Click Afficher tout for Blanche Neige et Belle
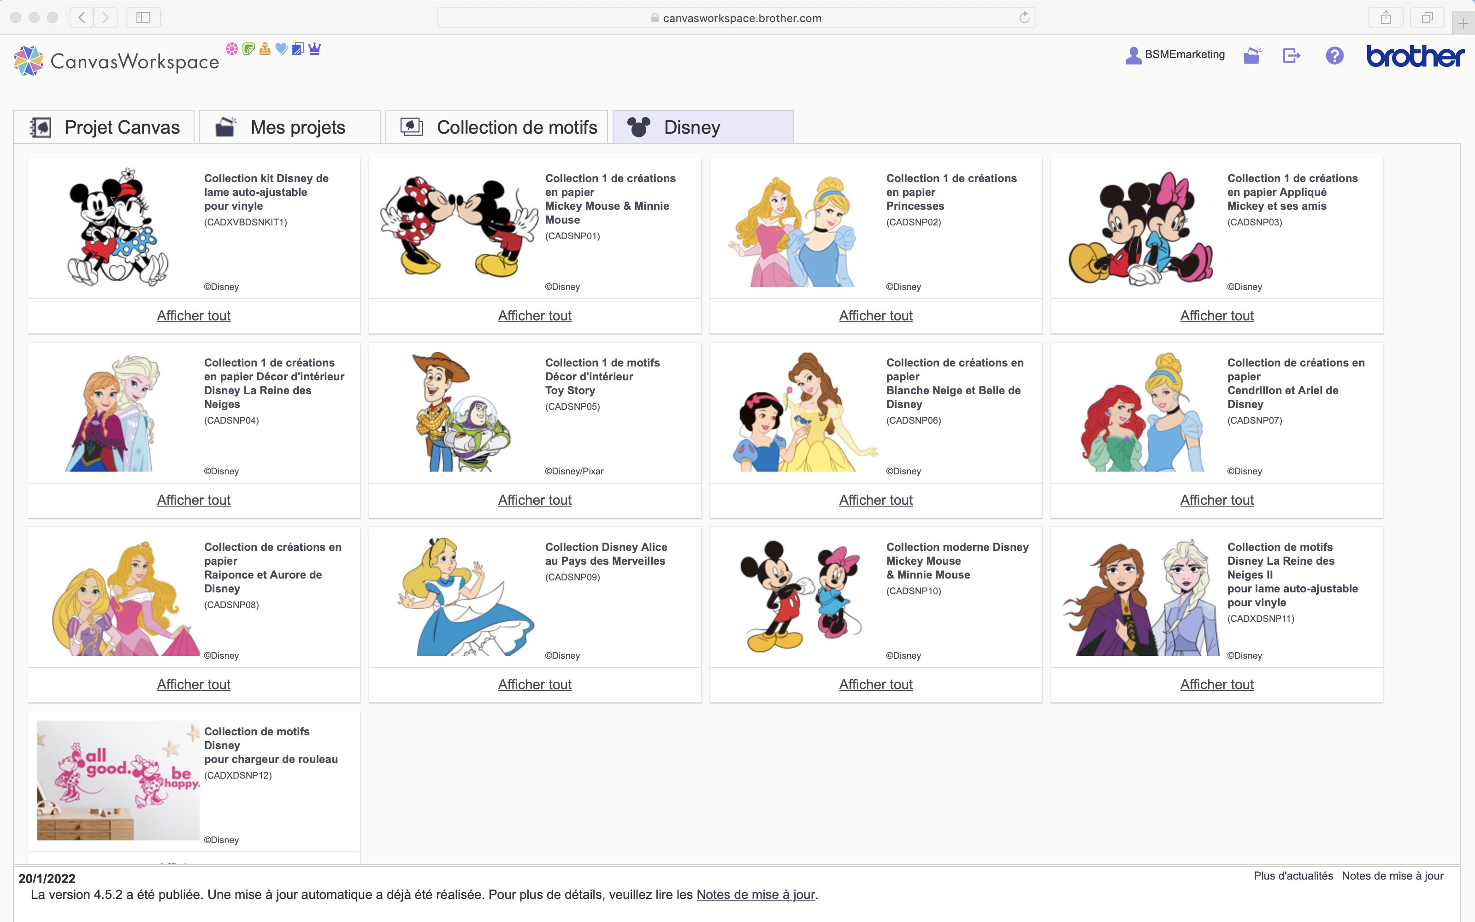The image size is (1475, 922). point(876,500)
